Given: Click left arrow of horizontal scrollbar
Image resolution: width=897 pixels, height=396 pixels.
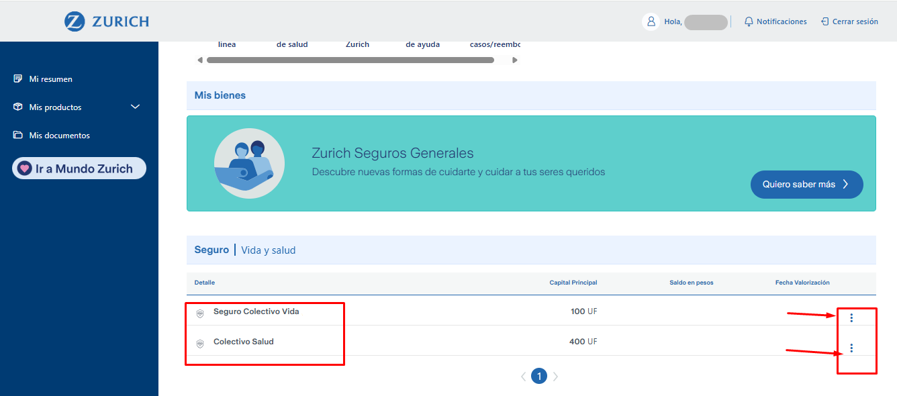Looking at the screenshot, I should (x=199, y=60).
